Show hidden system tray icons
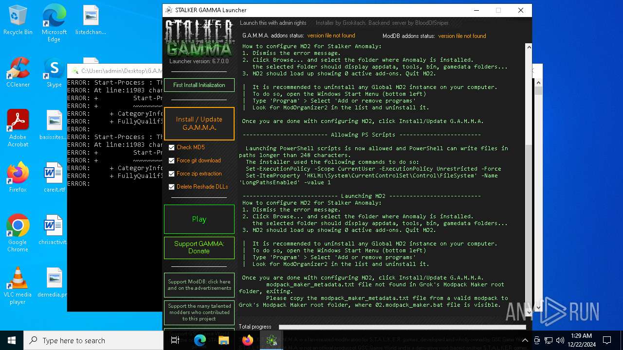 click(525, 340)
